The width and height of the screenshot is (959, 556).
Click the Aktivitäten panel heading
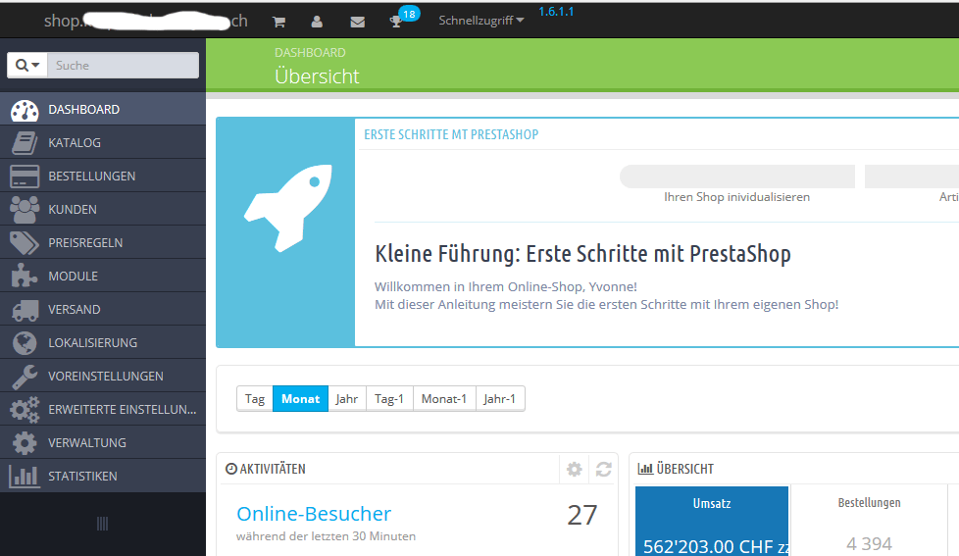pos(266,469)
